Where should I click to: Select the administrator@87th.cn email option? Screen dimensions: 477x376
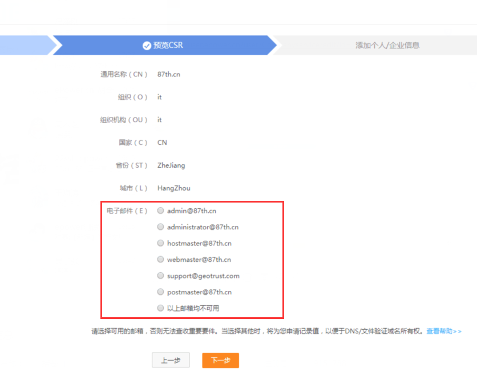tap(160, 227)
